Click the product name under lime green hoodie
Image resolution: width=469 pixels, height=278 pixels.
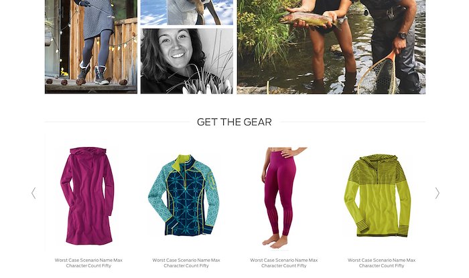click(381, 263)
